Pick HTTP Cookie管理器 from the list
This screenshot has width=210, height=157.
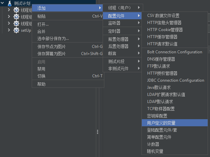point(165,30)
